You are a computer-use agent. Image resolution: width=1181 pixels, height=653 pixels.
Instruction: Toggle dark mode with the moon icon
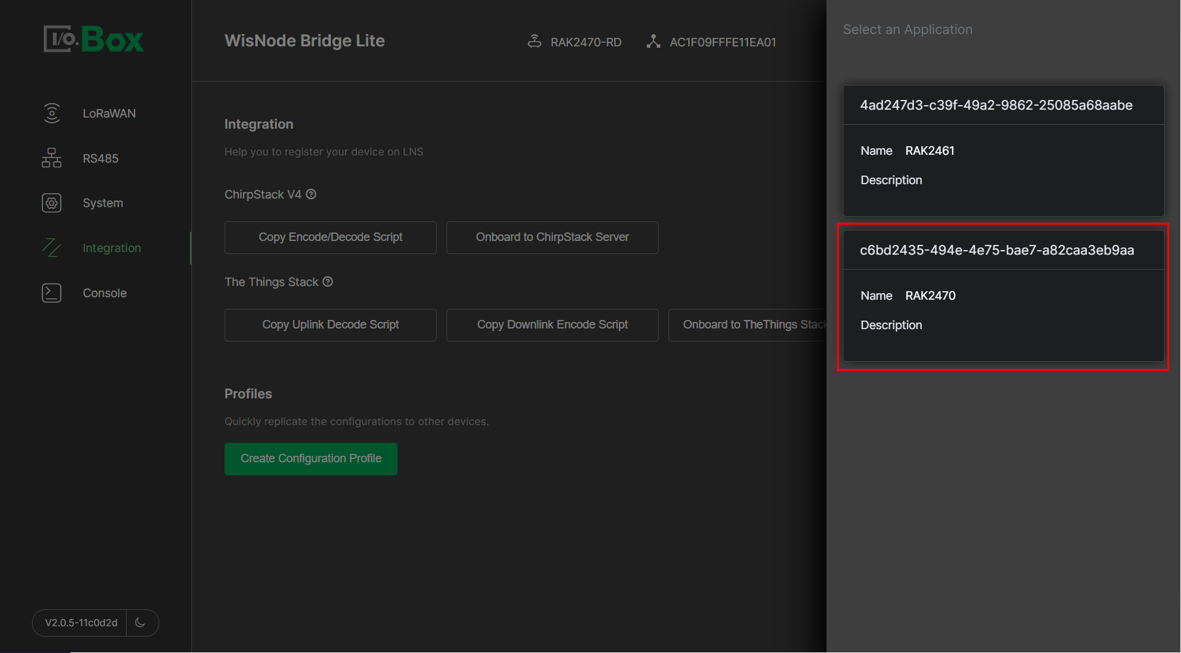tap(140, 622)
